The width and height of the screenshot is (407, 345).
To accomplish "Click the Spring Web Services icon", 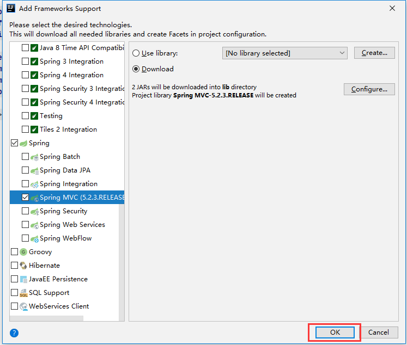I will pos(34,225).
